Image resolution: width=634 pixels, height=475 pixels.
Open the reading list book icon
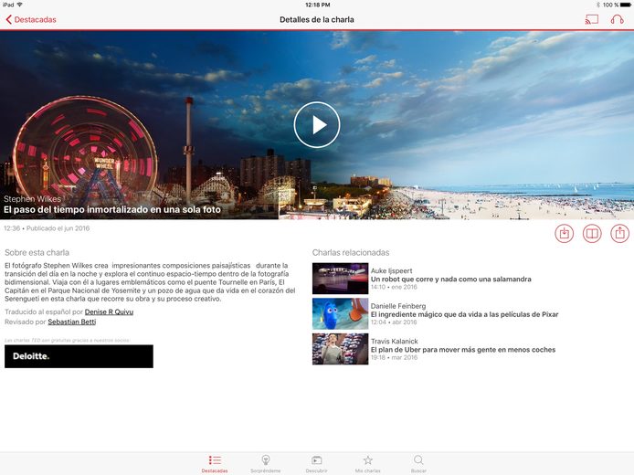[592, 233]
